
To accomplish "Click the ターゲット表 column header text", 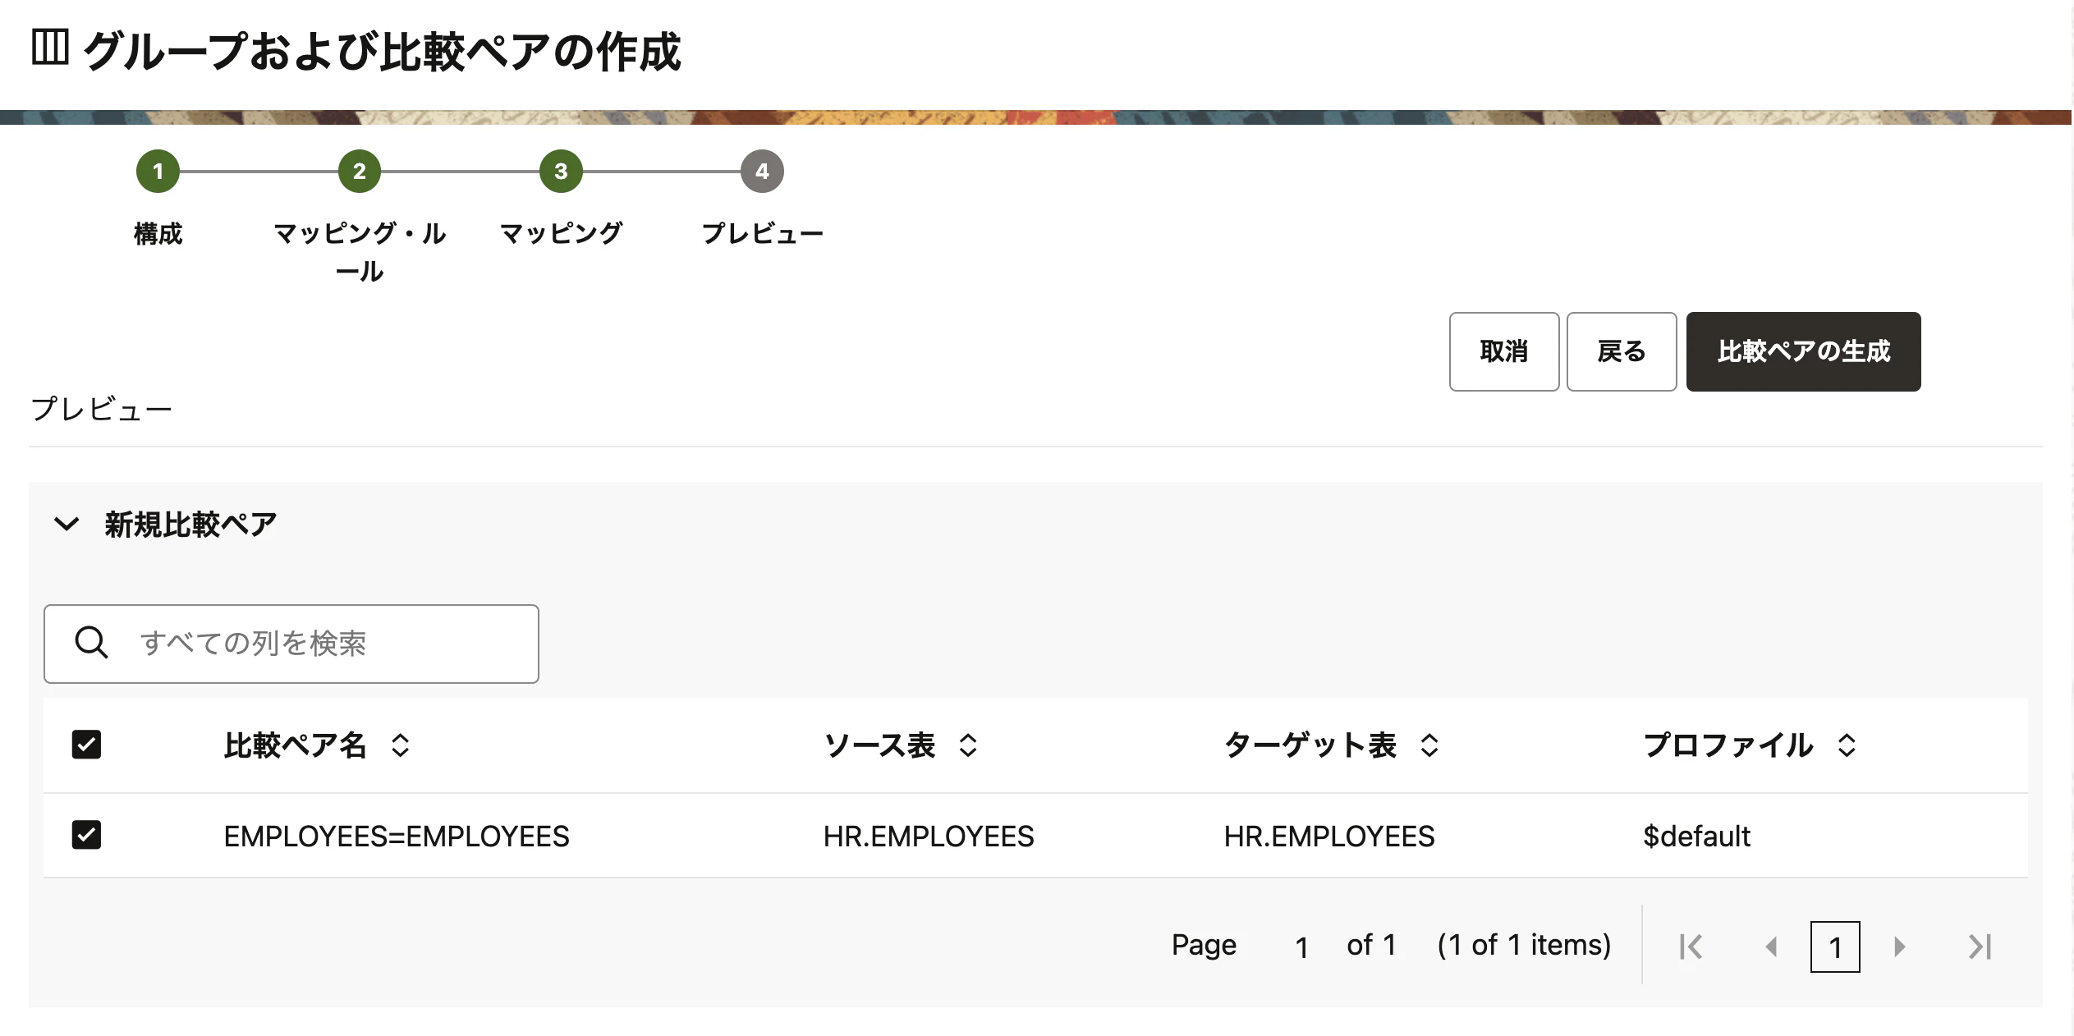I will tap(1310, 745).
